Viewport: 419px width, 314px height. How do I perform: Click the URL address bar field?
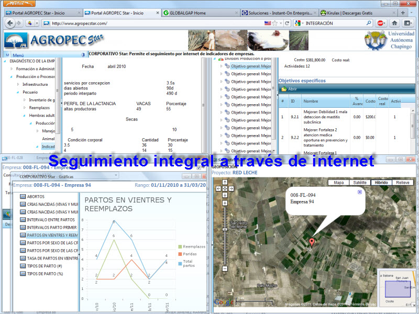157,23
